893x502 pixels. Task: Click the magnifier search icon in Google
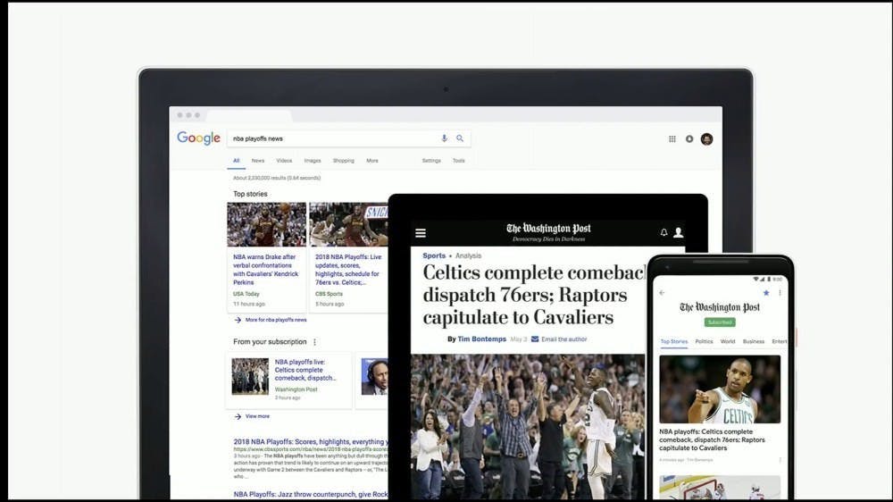coord(460,138)
